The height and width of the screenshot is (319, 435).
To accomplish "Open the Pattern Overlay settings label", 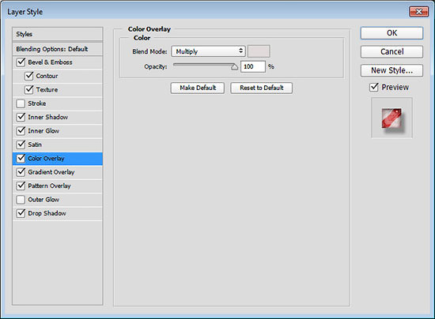I will (x=49, y=186).
